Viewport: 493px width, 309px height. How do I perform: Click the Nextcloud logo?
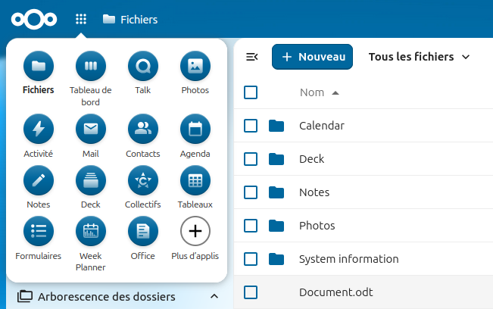34,19
